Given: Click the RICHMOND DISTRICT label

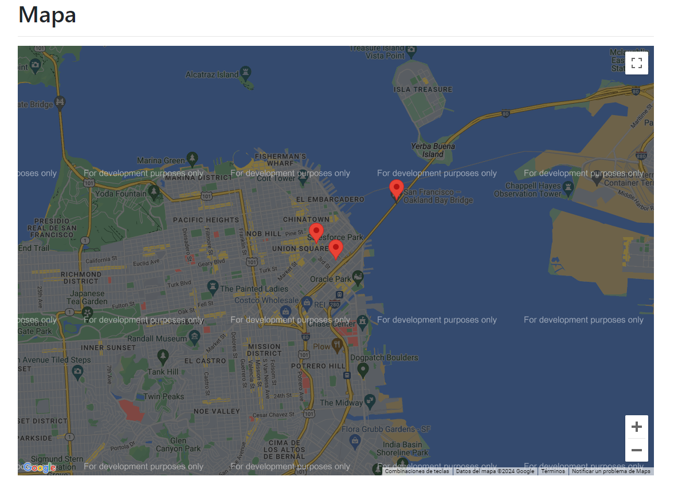Looking at the screenshot, I should pos(81,277).
